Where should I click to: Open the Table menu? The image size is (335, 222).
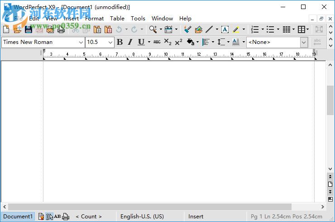click(117, 19)
